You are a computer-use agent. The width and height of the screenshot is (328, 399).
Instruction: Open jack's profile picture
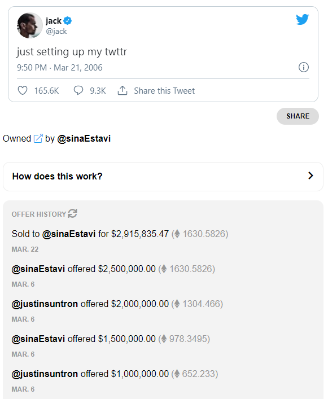(29, 25)
